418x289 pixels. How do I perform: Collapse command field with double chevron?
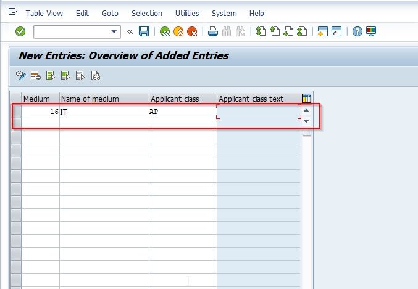coord(130,32)
